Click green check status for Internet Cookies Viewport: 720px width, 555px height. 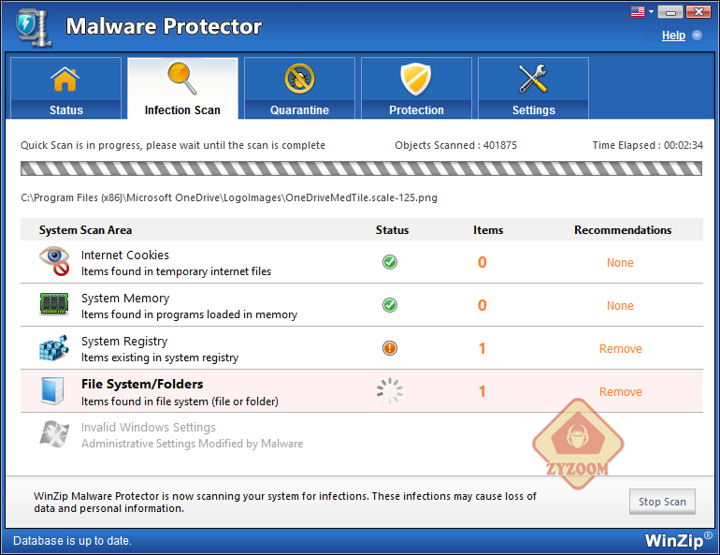(x=390, y=262)
